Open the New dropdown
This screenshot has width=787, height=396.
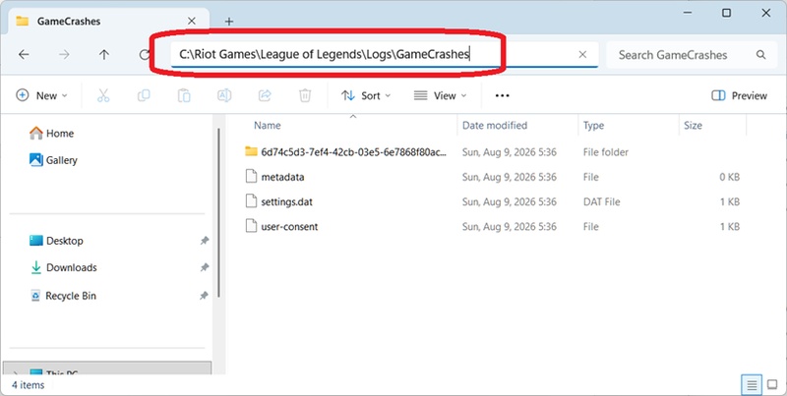click(x=41, y=95)
